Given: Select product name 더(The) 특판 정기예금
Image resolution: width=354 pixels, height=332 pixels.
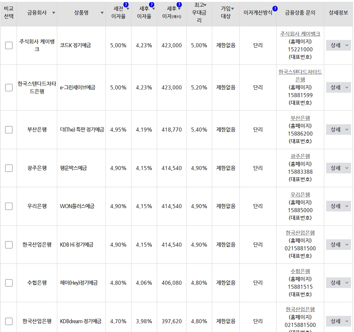Looking at the screenshot, I should pos(82,129).
